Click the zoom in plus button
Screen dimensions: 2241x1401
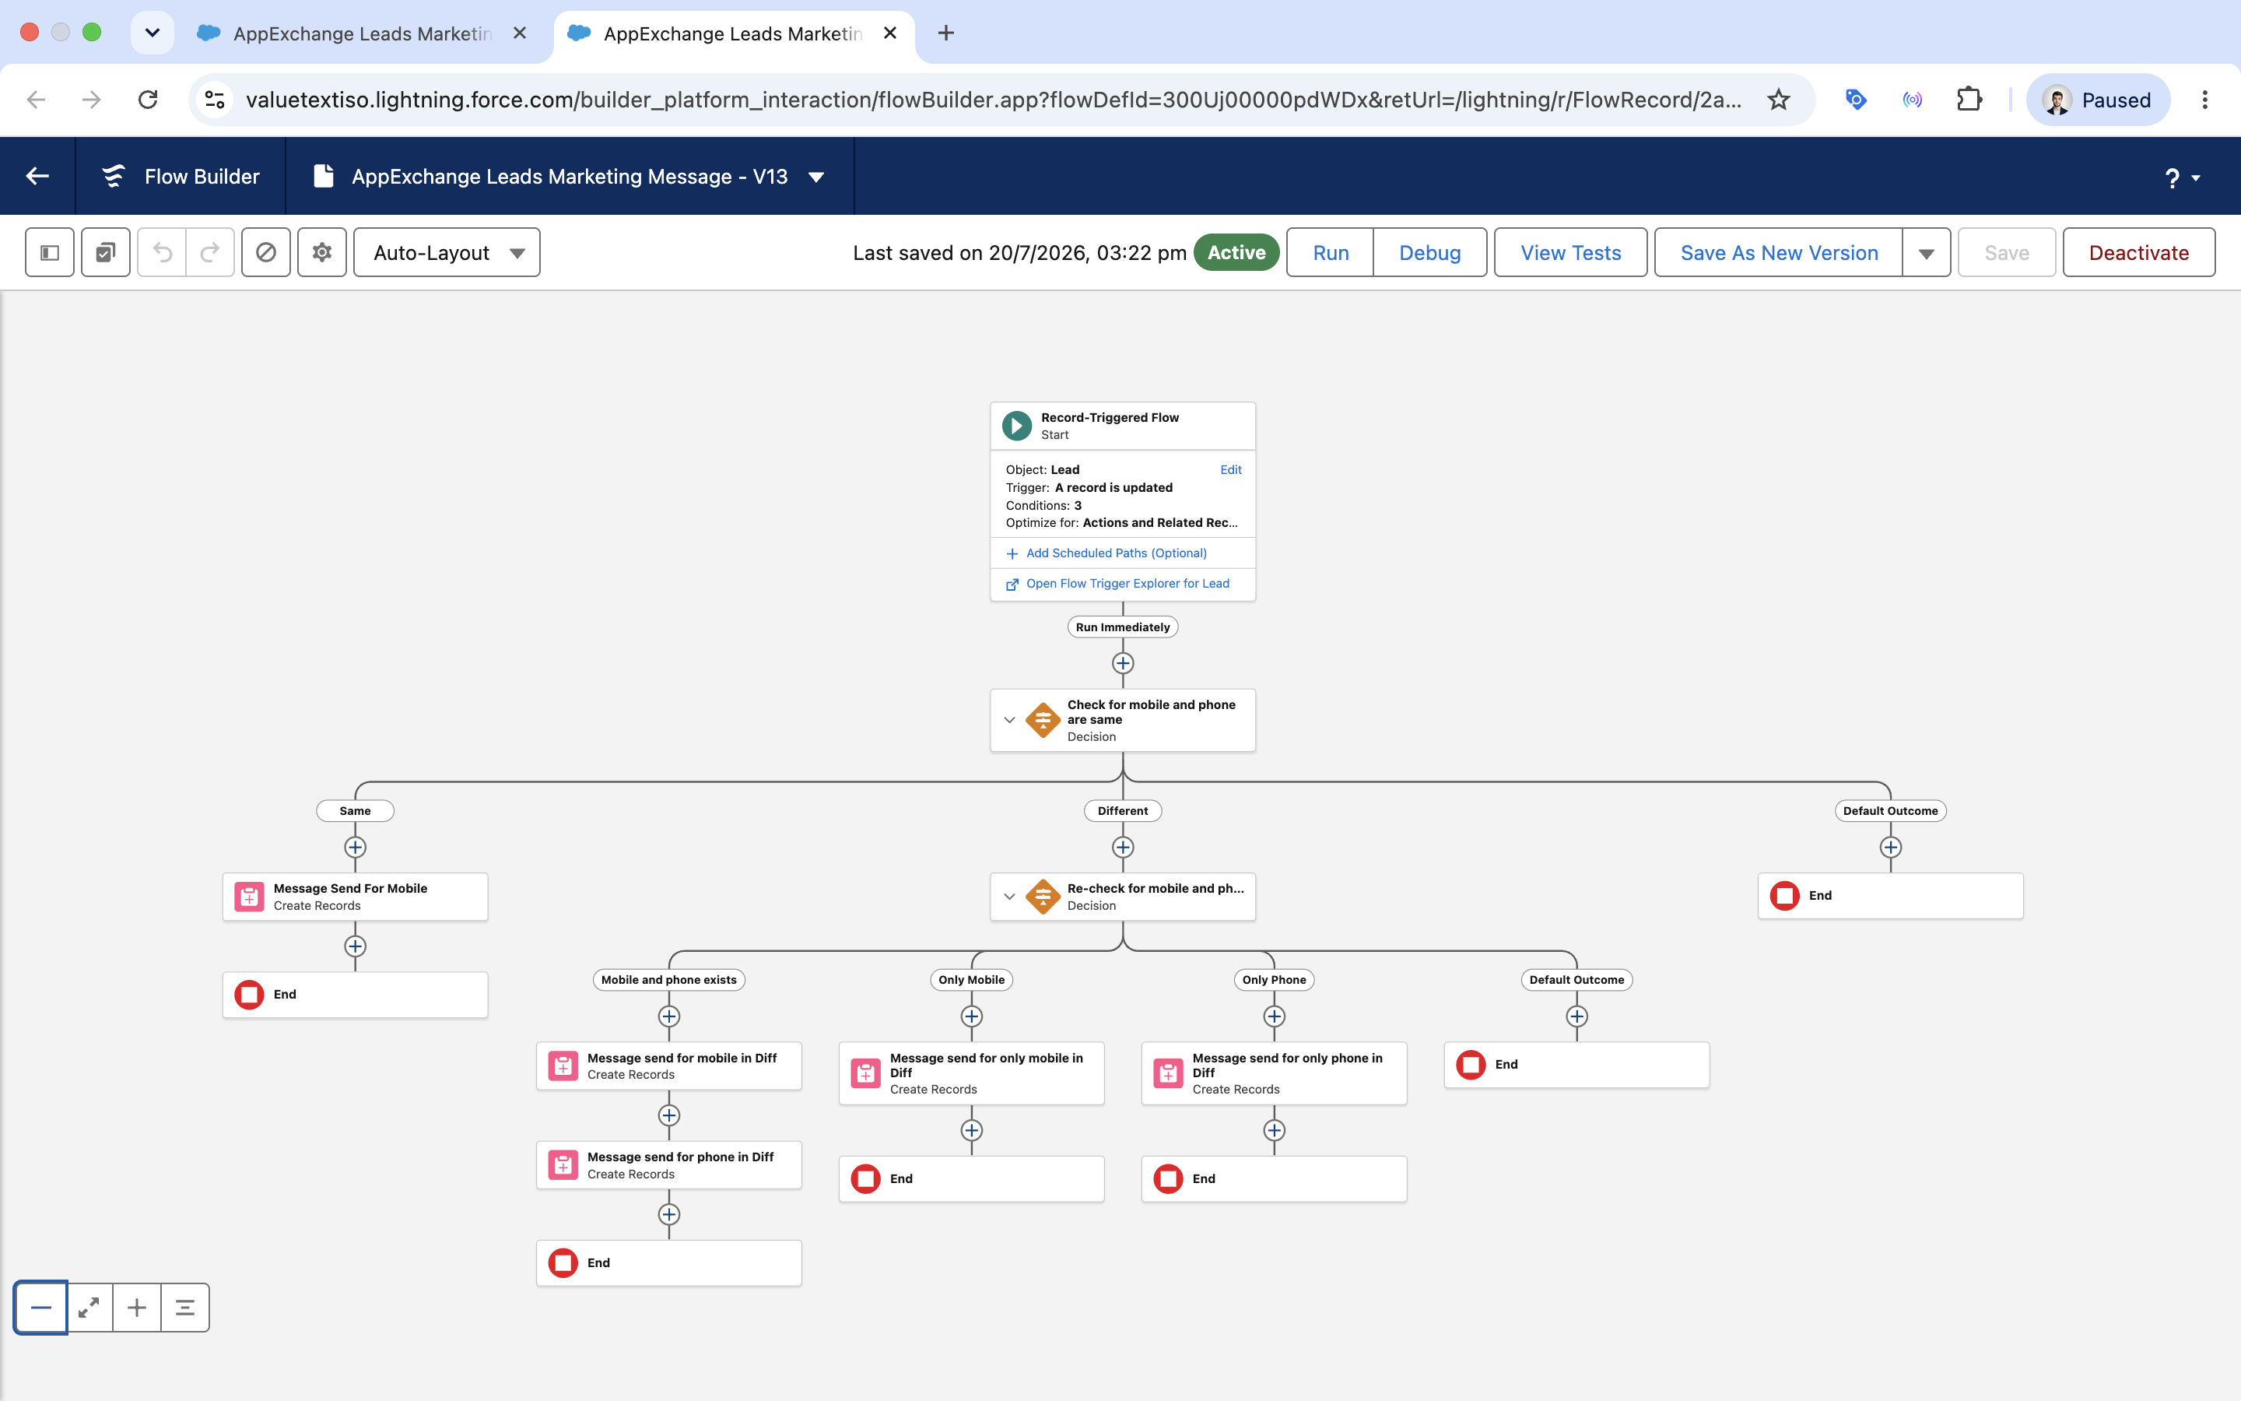137,1308
